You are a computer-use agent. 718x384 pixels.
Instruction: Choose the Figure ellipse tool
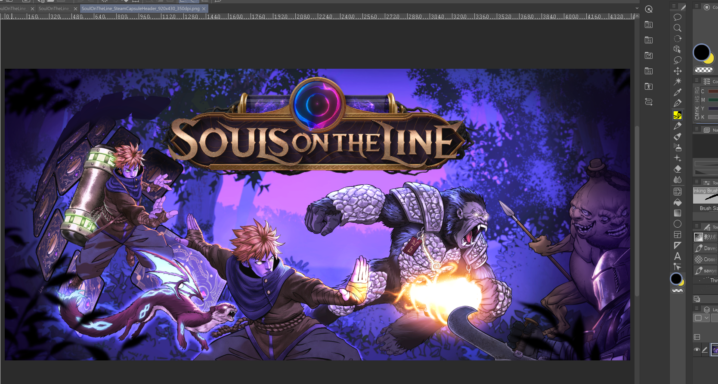pos(678,224)
